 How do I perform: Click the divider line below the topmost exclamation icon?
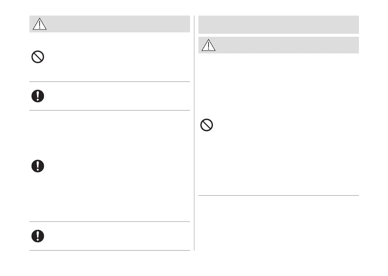click(x=109, y=110)
